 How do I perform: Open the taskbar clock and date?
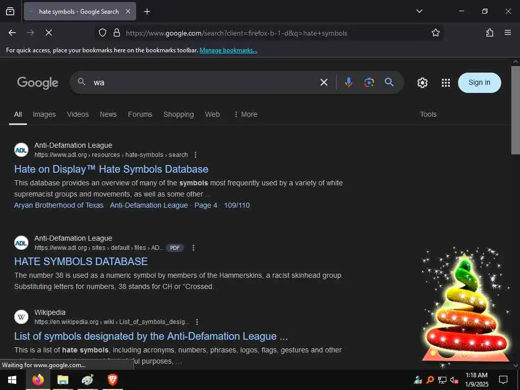pos(477,380)
